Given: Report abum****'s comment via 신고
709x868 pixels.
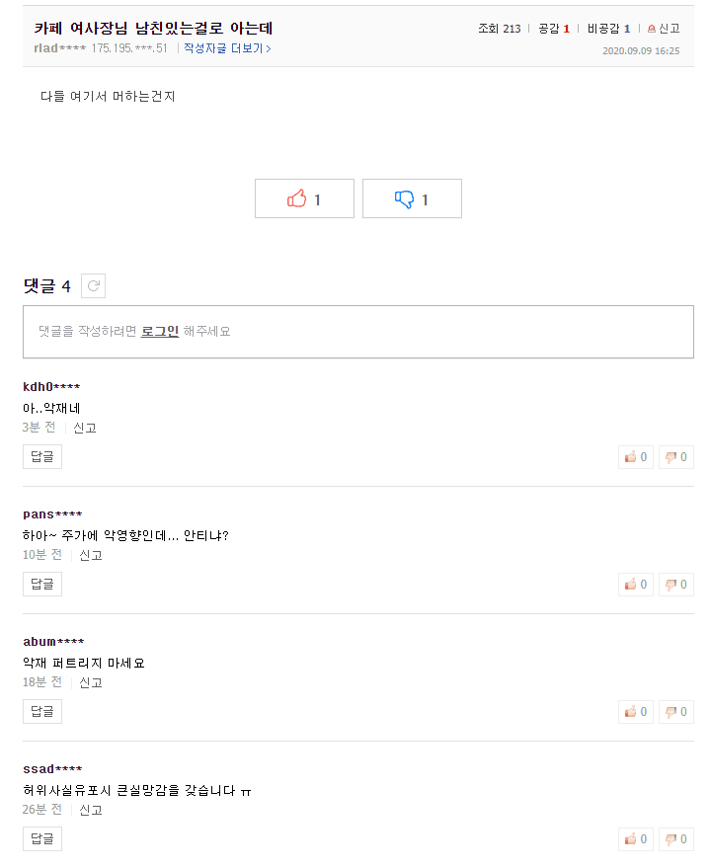Looking at the screenshot, I should 91,682.
